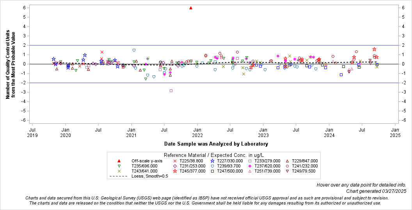Image resolution: width=412 pixels, height=210 pixels.
Task: Click the 'T239/93.700' legend label
Action: tap(229, 166)
